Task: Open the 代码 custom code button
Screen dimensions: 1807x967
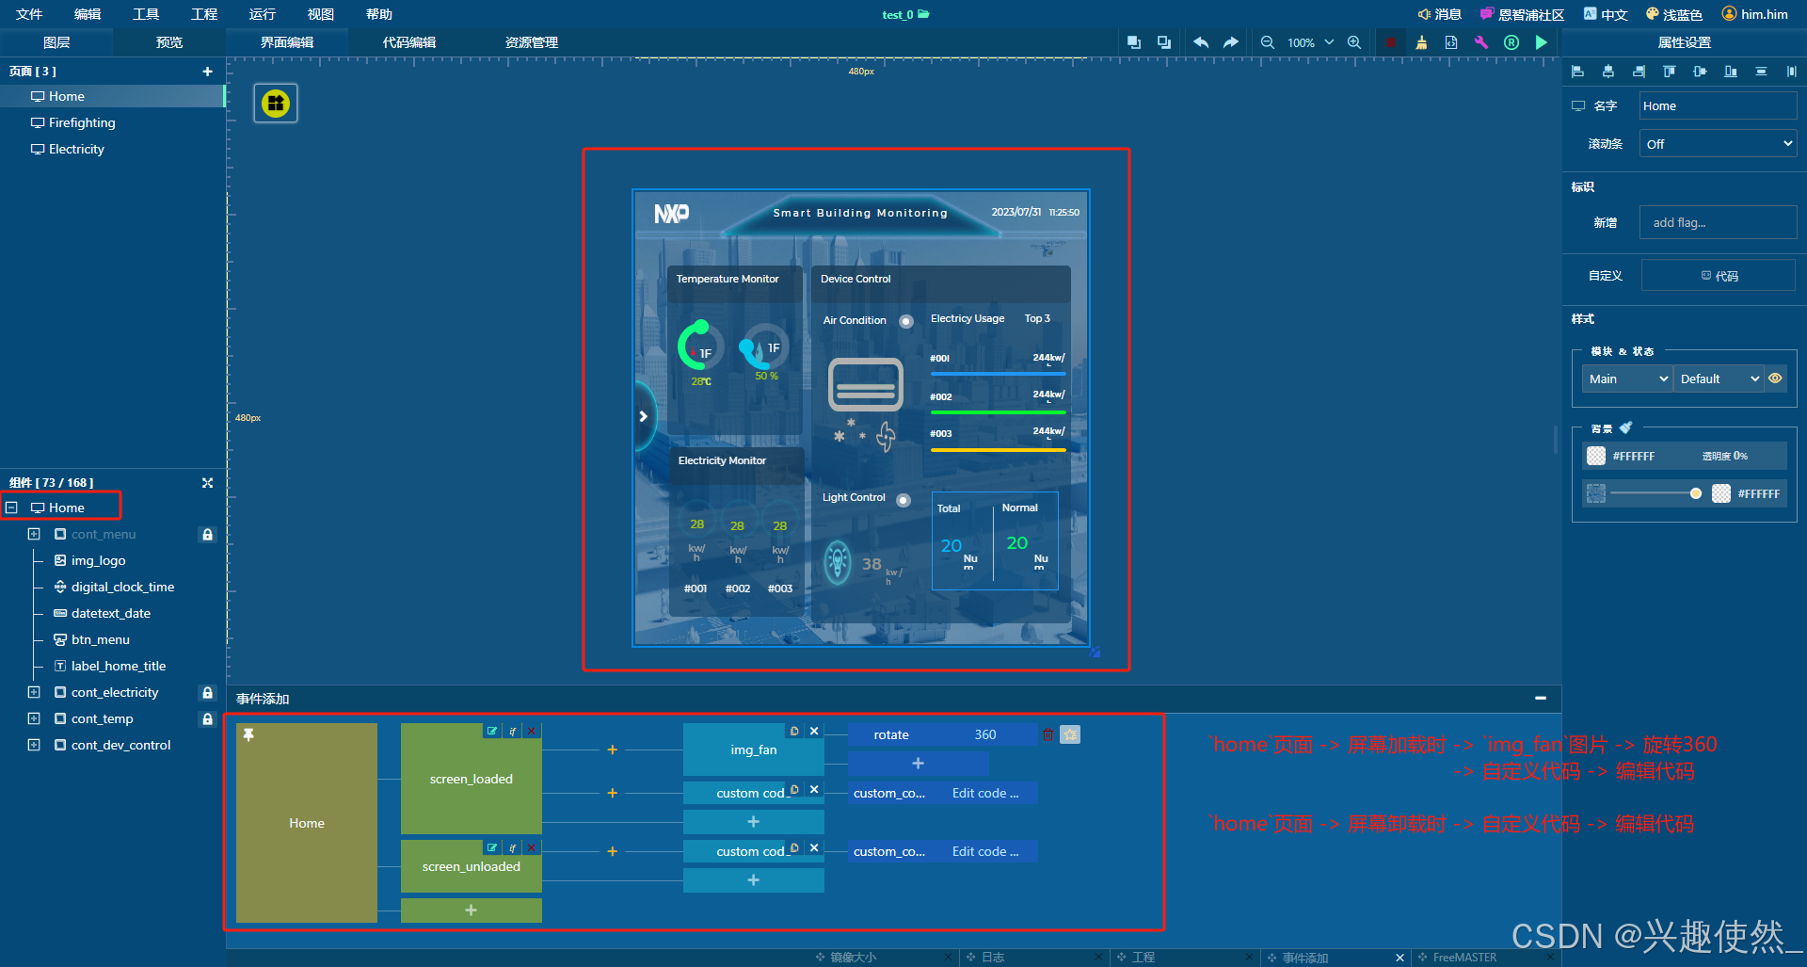Action: click(x=1719, y=276)
